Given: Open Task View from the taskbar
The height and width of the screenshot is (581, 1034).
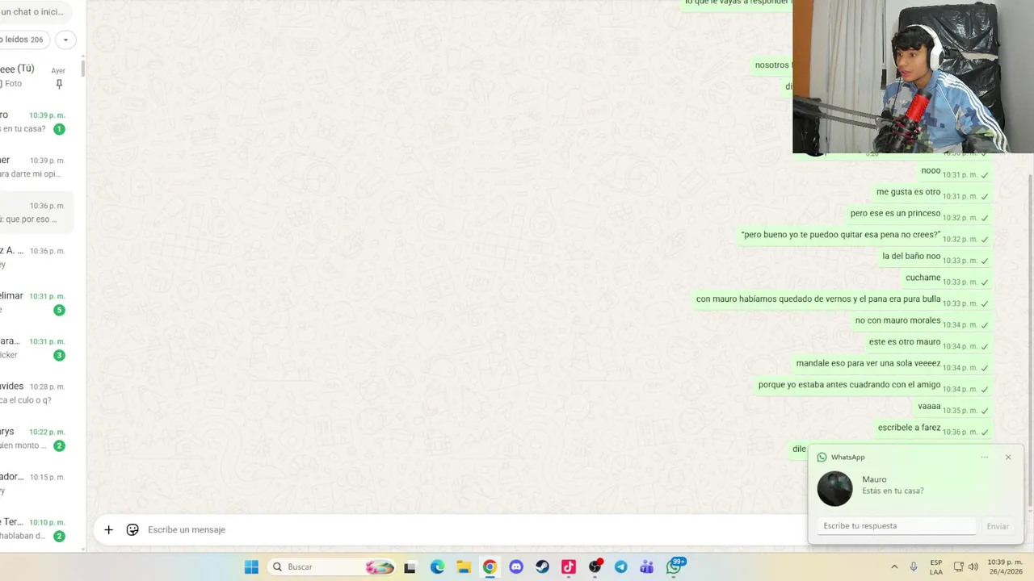Looking at the screenshot, I should coord(410,567).
